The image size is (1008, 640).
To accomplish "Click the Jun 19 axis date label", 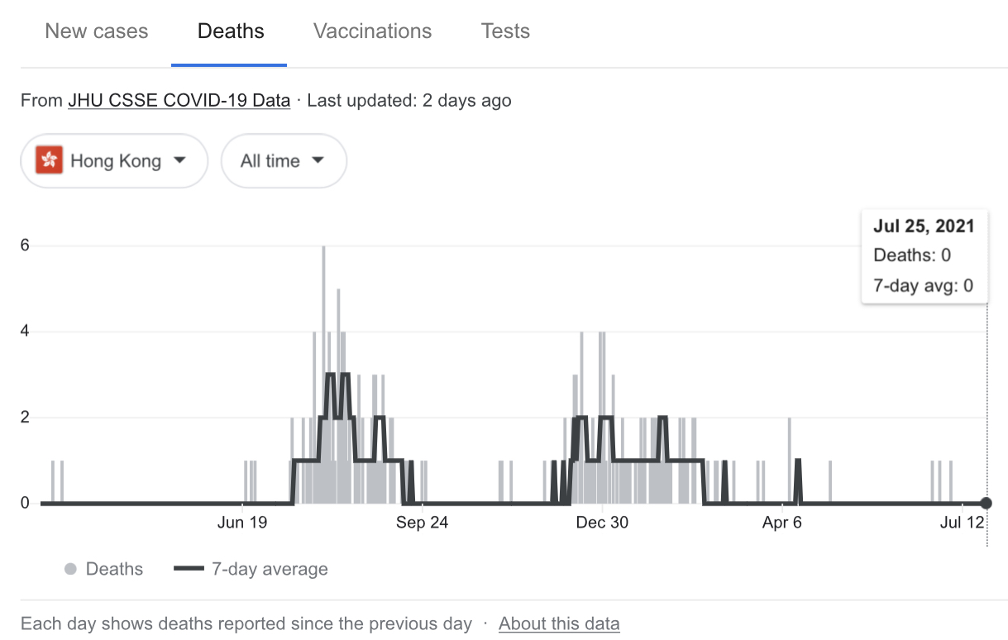I will point(241,523).
